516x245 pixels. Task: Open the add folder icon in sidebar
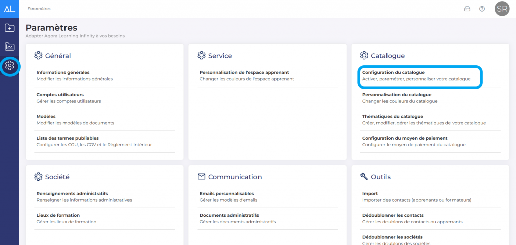[x=9, y=28]
